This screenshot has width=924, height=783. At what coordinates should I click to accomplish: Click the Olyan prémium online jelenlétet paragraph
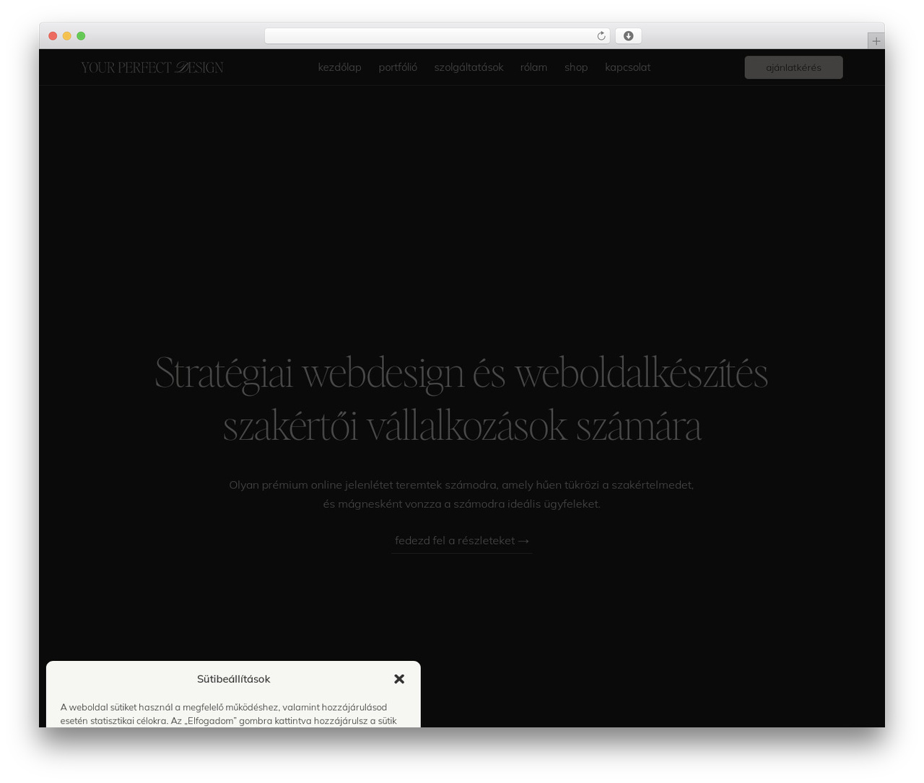point(462,494)
